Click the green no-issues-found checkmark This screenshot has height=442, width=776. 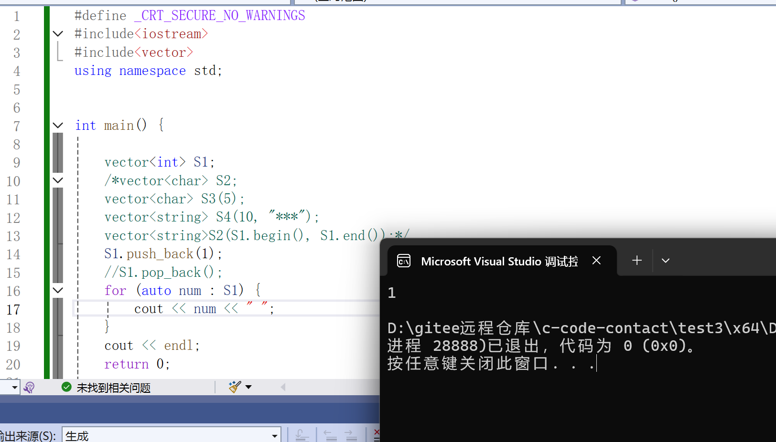pyautogui.click(x=66, y=387)
